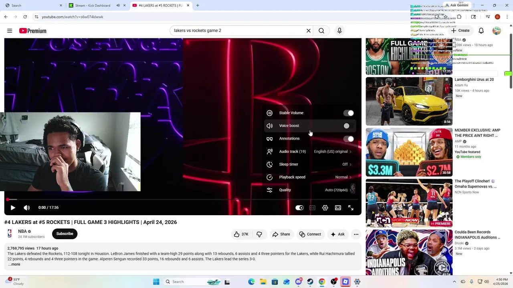Click the Share button
Image resolution: width=513 pixels, height=288 pixels.
point(281,234)
